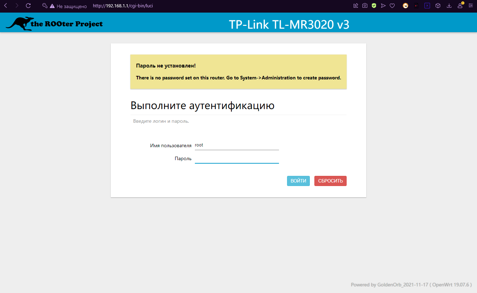Click 'Введите логин и пароль.' hint text
The height and width of the screenshot is (293, 477).
point(161,121)
